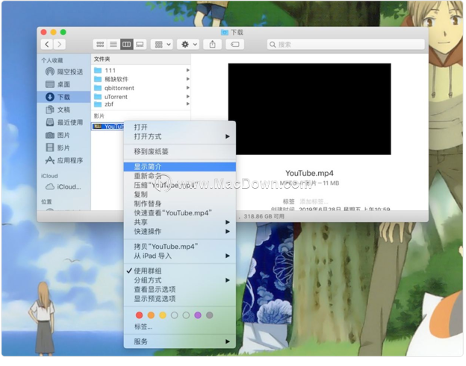Open 最近使用 Recents in sidebar
Image resolution: width=466 pixels, height=366 pixels.
click(64, 122)
